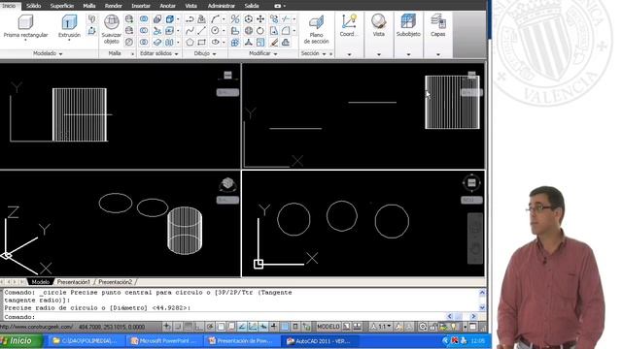This screenshot has width=622, height=349.
Task: Click the Subobjeto filter icon
Action: click(408, 21)
